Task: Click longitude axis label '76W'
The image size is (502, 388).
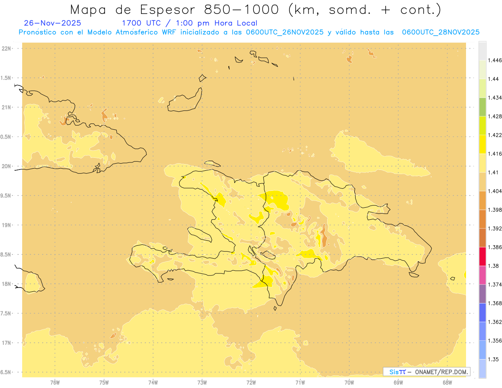Action: [55, 383]
